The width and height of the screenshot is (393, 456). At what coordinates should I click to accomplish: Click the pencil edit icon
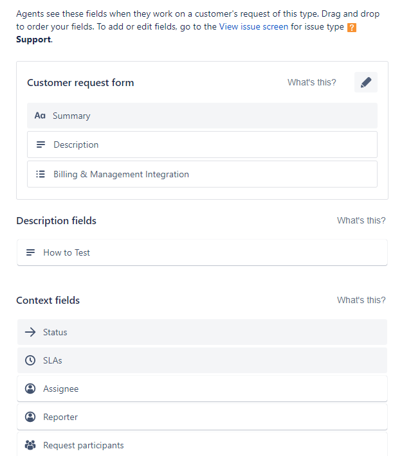coord(365,82)
